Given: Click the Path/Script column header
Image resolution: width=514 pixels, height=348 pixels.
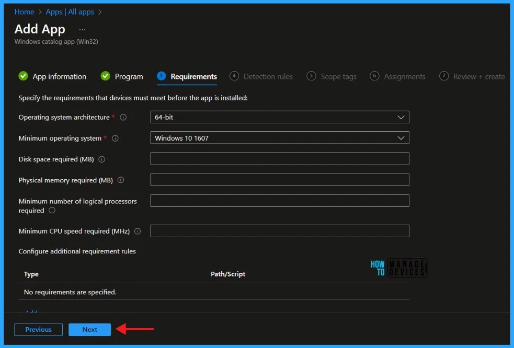Looking at the screenshot, I should [x=228, y=274].
